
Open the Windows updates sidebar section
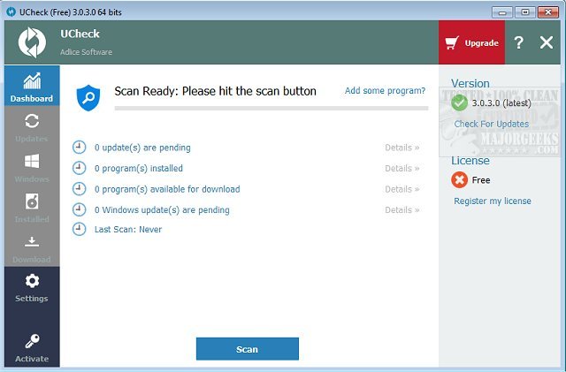(x=31, y=167)
